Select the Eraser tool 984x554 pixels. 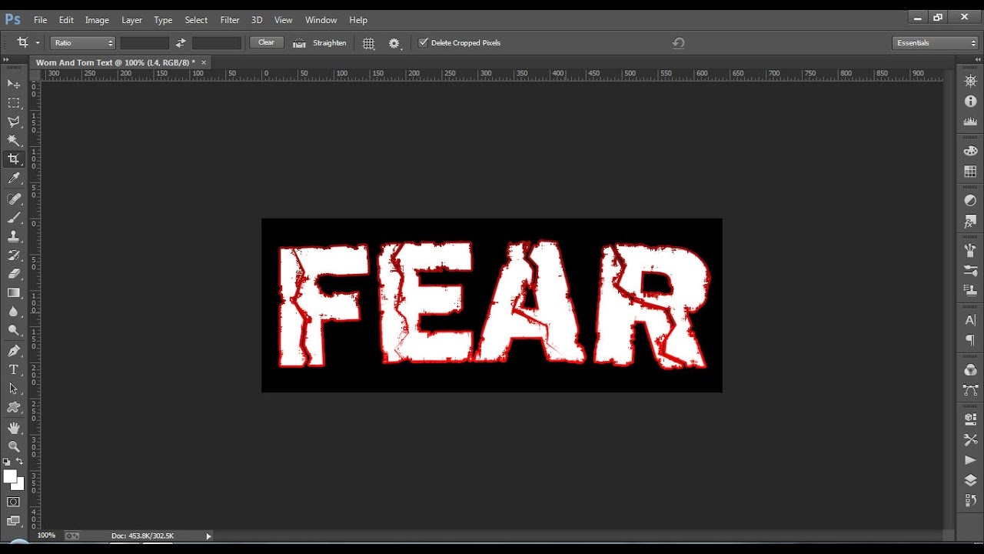(x=14, y=274)
